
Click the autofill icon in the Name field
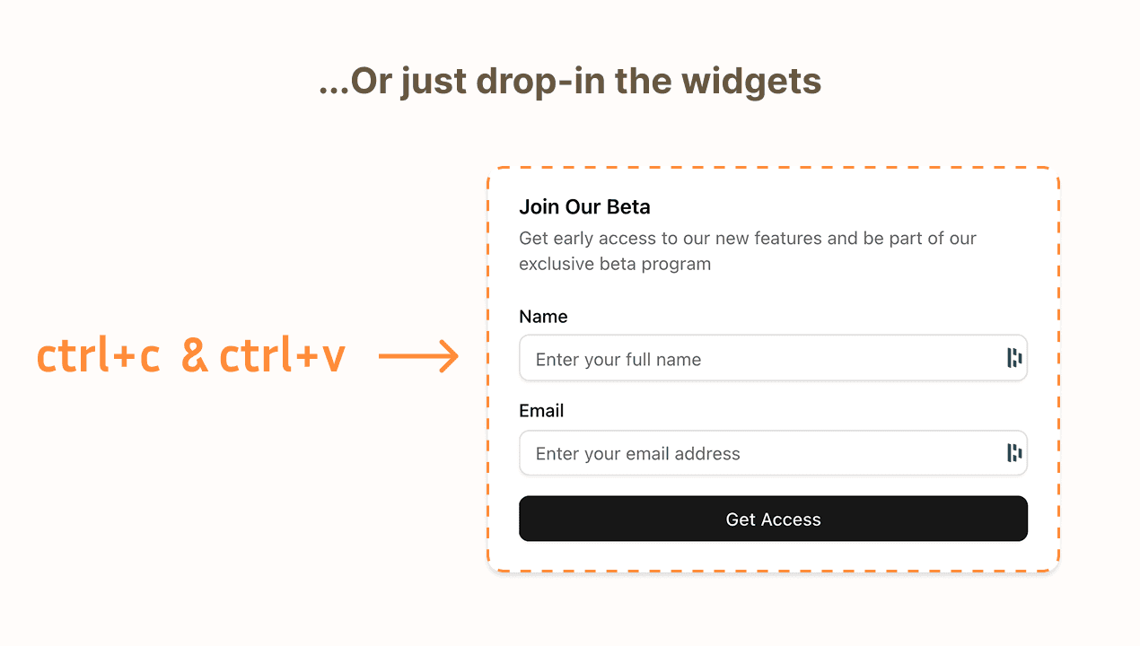(x=1014, y=358)
